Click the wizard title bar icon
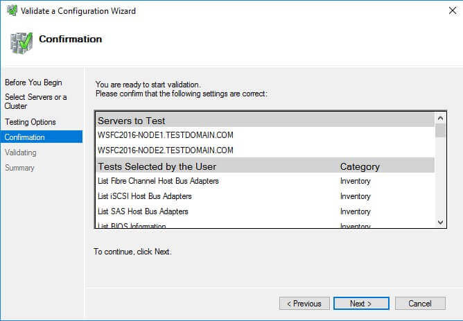 pyautogui.click(x=10, y=10)
